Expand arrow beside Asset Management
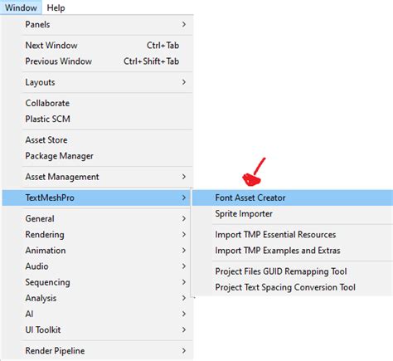This screenshot has height=361, width=393. coord(184,177)
